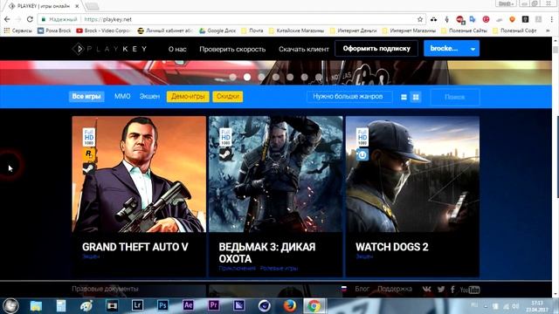Click Rockstar badge on GTA V card
This screenshot has height=314, width=559.
click(89, 154)
